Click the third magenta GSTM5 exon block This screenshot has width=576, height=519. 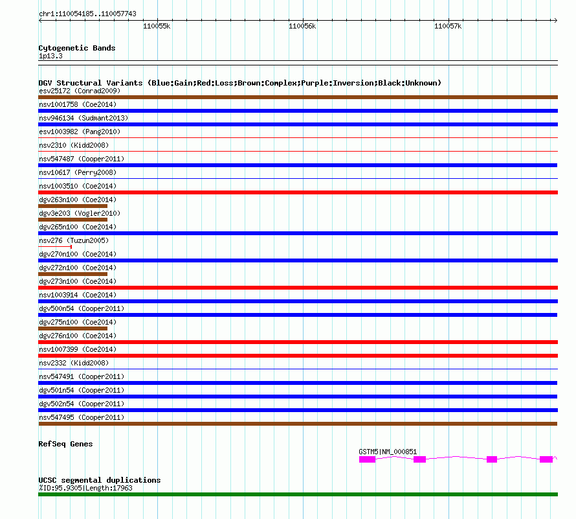pyautogui.click(x=491, y=459)
